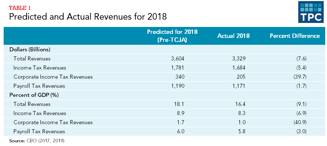Select the Predicted and Actual Revenues title
The height and width of the screenshot is (146, 327).
click(88, 17)
